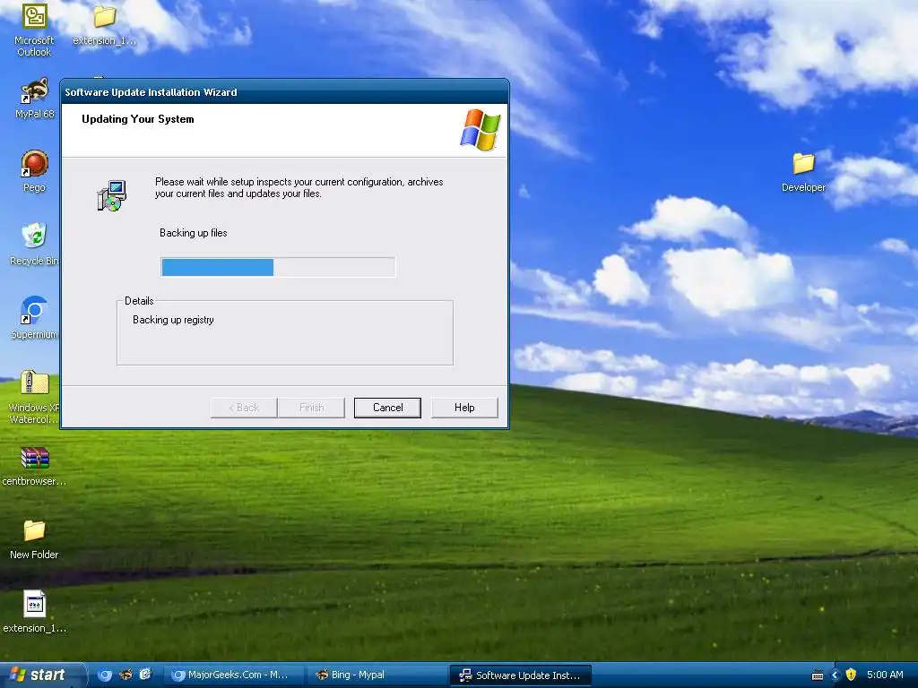Click the yellow security shield tray icon
918x688 pixels.
click(x=851, y=675)
